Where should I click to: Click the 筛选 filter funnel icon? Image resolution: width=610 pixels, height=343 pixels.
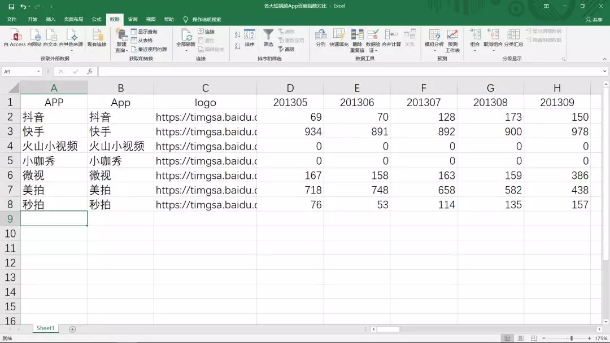[x=268, y=36]
